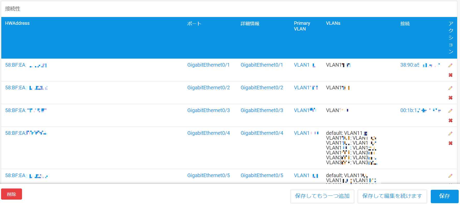Click the 接続 column header
The width and height of the screenshot is (460, 205).
tap(405, 23)
